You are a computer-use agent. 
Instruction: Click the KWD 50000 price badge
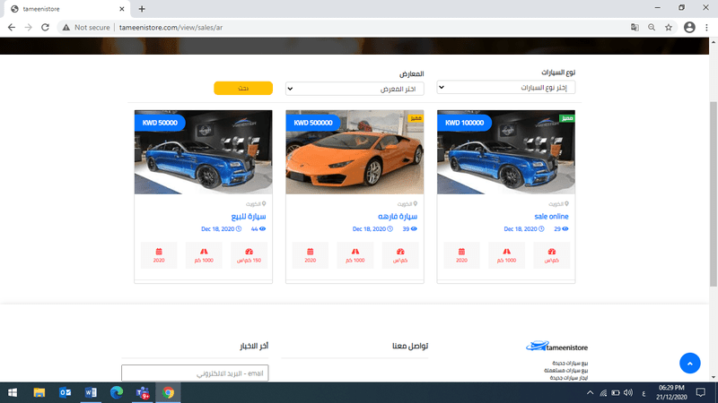(x=160, y=123)
